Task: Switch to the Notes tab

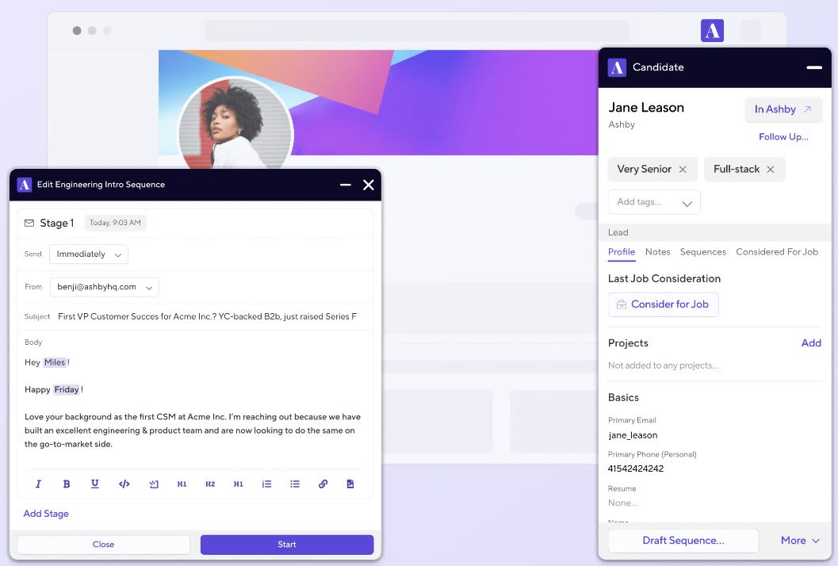Action: point(657,252)
